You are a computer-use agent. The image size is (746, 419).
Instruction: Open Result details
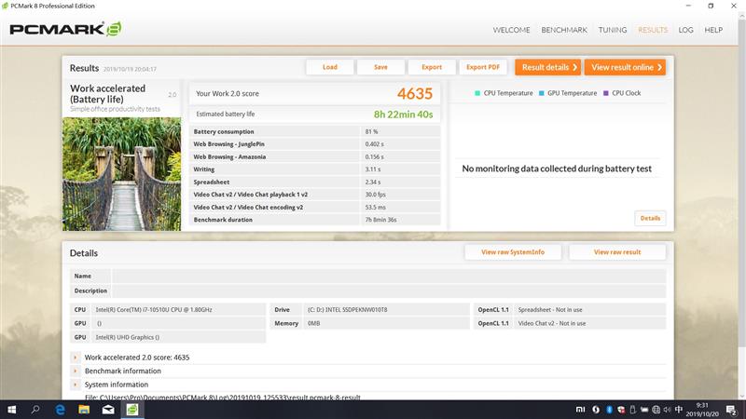coord(548,67)
